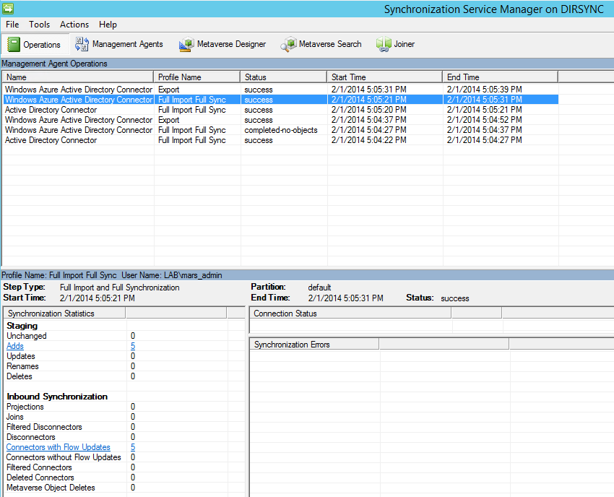Click the Metaverse Designer icon
The image size is (614, 497).
click(x=186, y=44)
